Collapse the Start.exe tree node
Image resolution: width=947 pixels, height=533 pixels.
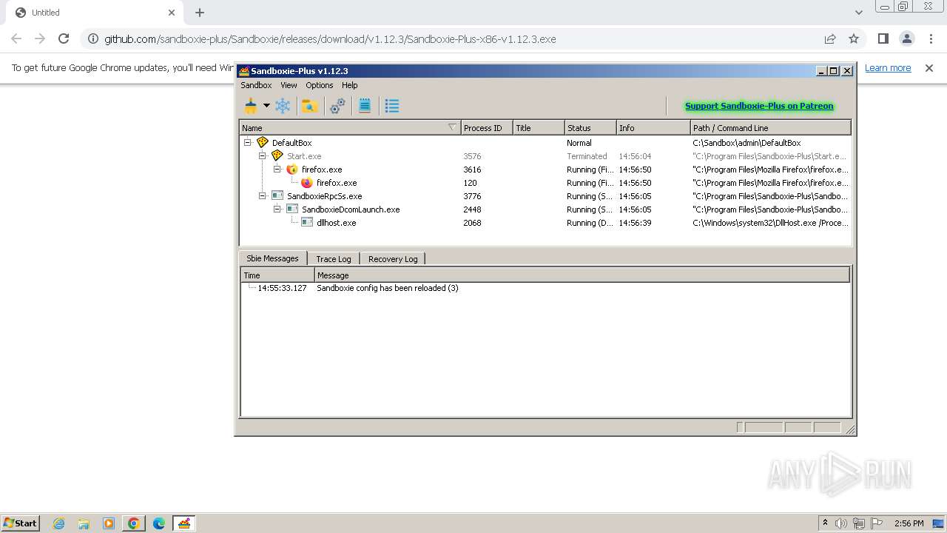pos(263,156)
